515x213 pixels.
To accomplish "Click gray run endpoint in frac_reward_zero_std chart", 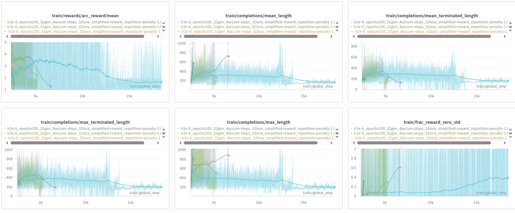I will (x=400, y=167).
